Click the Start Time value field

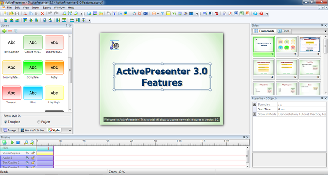302,109
